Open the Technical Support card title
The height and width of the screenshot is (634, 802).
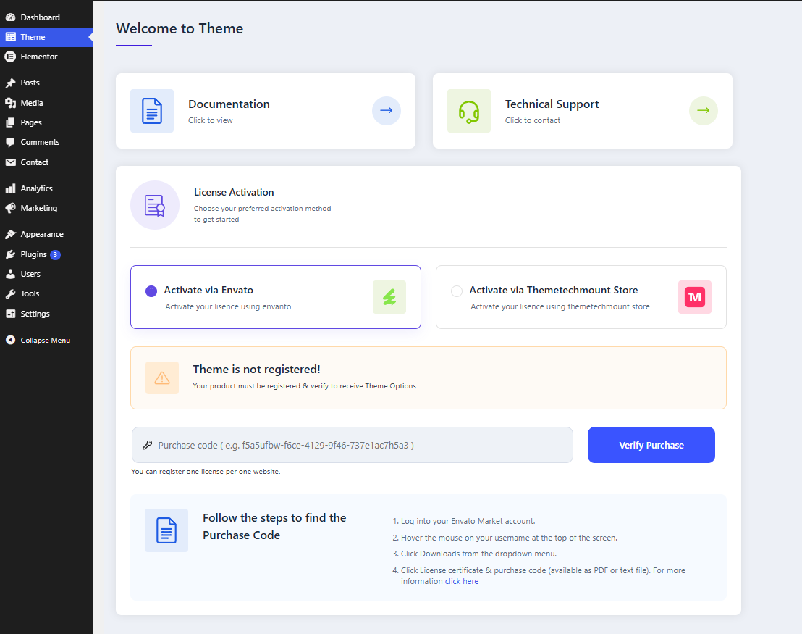(x=552, y=104)
